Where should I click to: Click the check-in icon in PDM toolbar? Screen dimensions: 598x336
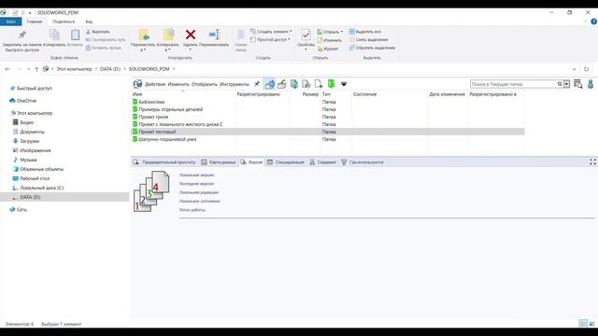click(x=282, y=84)
